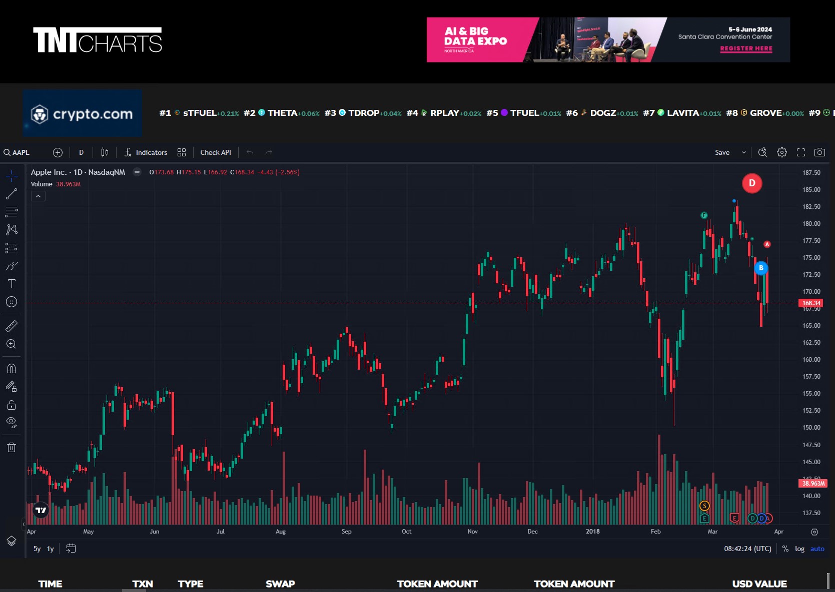The height and width of the screenshot is (592, 835).
Task: Select the 1y time range
Action: tap(51, 549)
